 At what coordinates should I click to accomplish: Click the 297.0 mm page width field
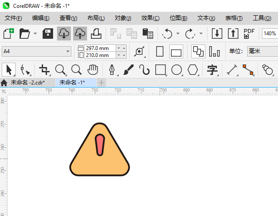(100, 48)
